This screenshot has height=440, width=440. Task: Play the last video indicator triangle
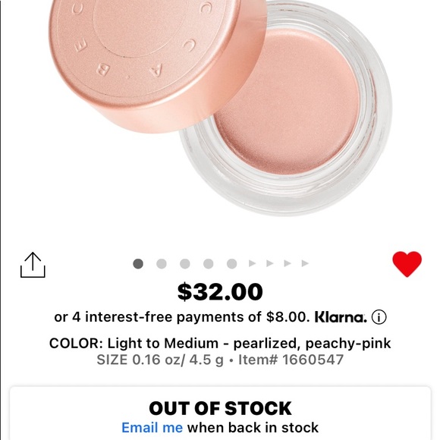point(305,263)
